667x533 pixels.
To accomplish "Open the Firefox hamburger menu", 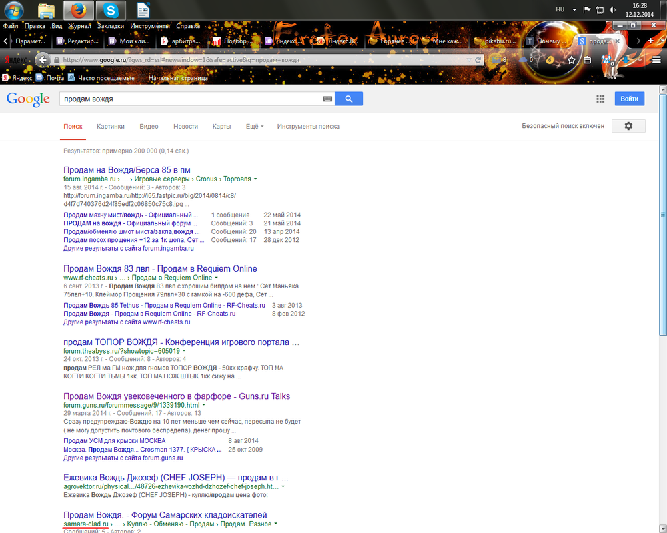I will tap(656, 60).
